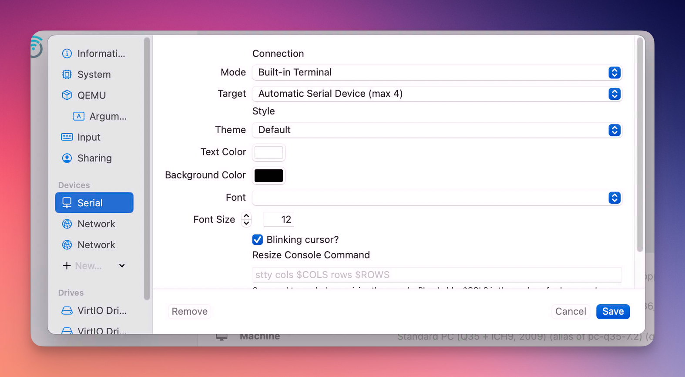Open the Sharing person icon
Image resolution: width=685 pixels, height=377 pixels.
tap(67, 158)
